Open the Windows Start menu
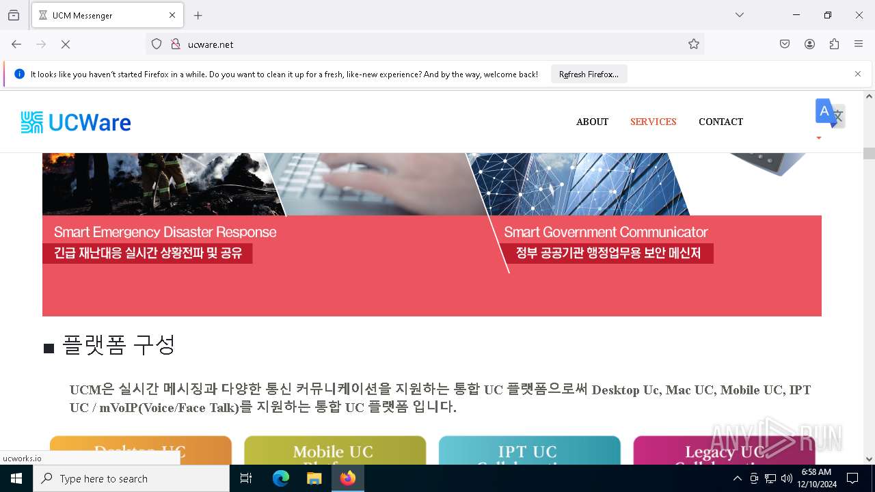This screenshot has width=875, height=492. pos(16,478)
